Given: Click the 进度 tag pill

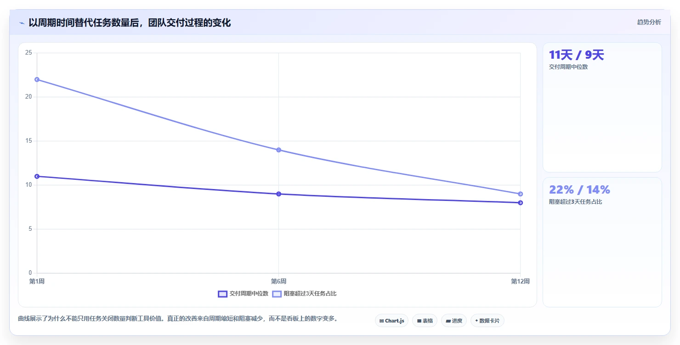Looking at the screenshot, I should [454, 321].
